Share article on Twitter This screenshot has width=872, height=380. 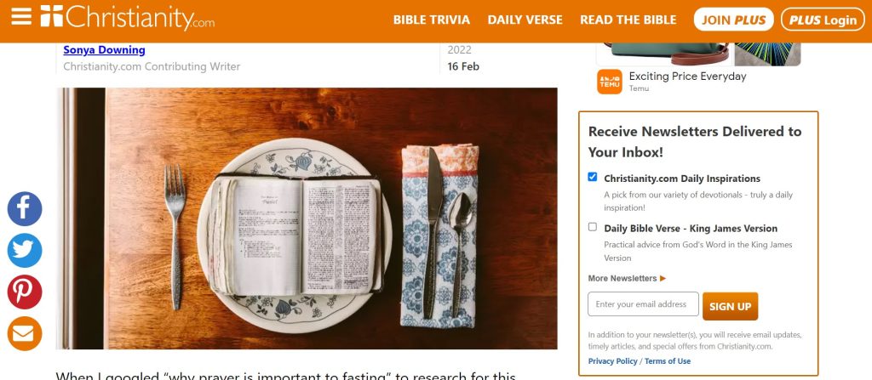(x=25, y=251)
